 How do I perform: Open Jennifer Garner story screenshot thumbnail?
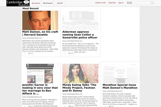point(40,74)
